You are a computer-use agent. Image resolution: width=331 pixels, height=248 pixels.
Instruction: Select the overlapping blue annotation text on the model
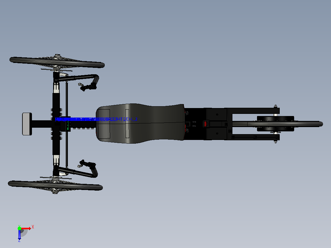[96, 119]
